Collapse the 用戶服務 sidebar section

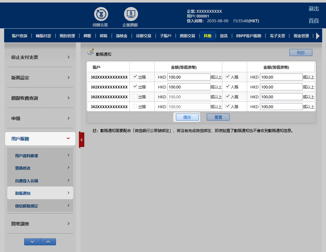[x=40, y=139]
